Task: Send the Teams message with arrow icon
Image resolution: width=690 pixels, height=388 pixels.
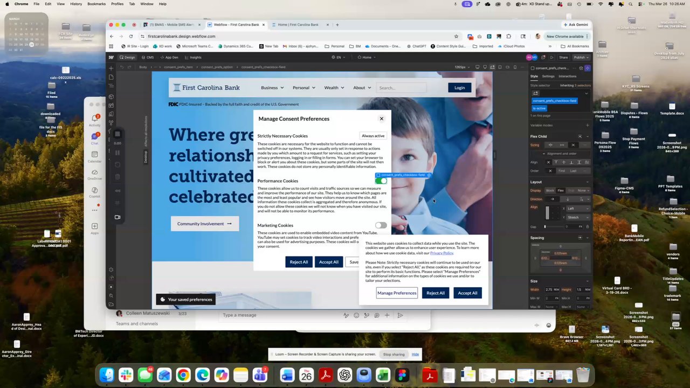Action: click(x=400, y=315)
